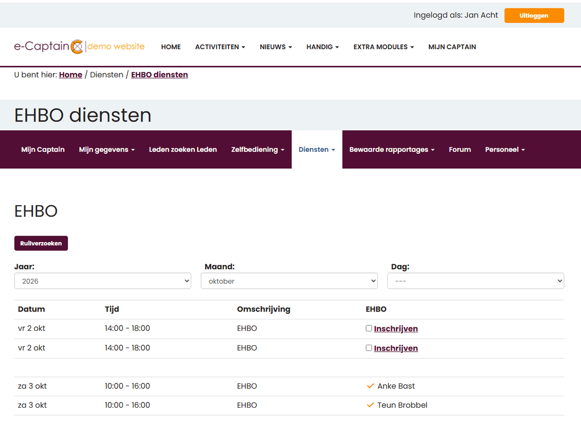Expand the HANDIG menu
The width and height of the screenshot is (581, 434).
coord(322,47)
